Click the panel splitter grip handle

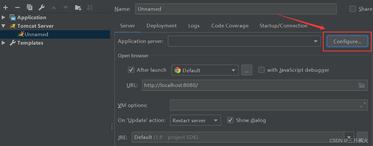[x=112, y=127]
